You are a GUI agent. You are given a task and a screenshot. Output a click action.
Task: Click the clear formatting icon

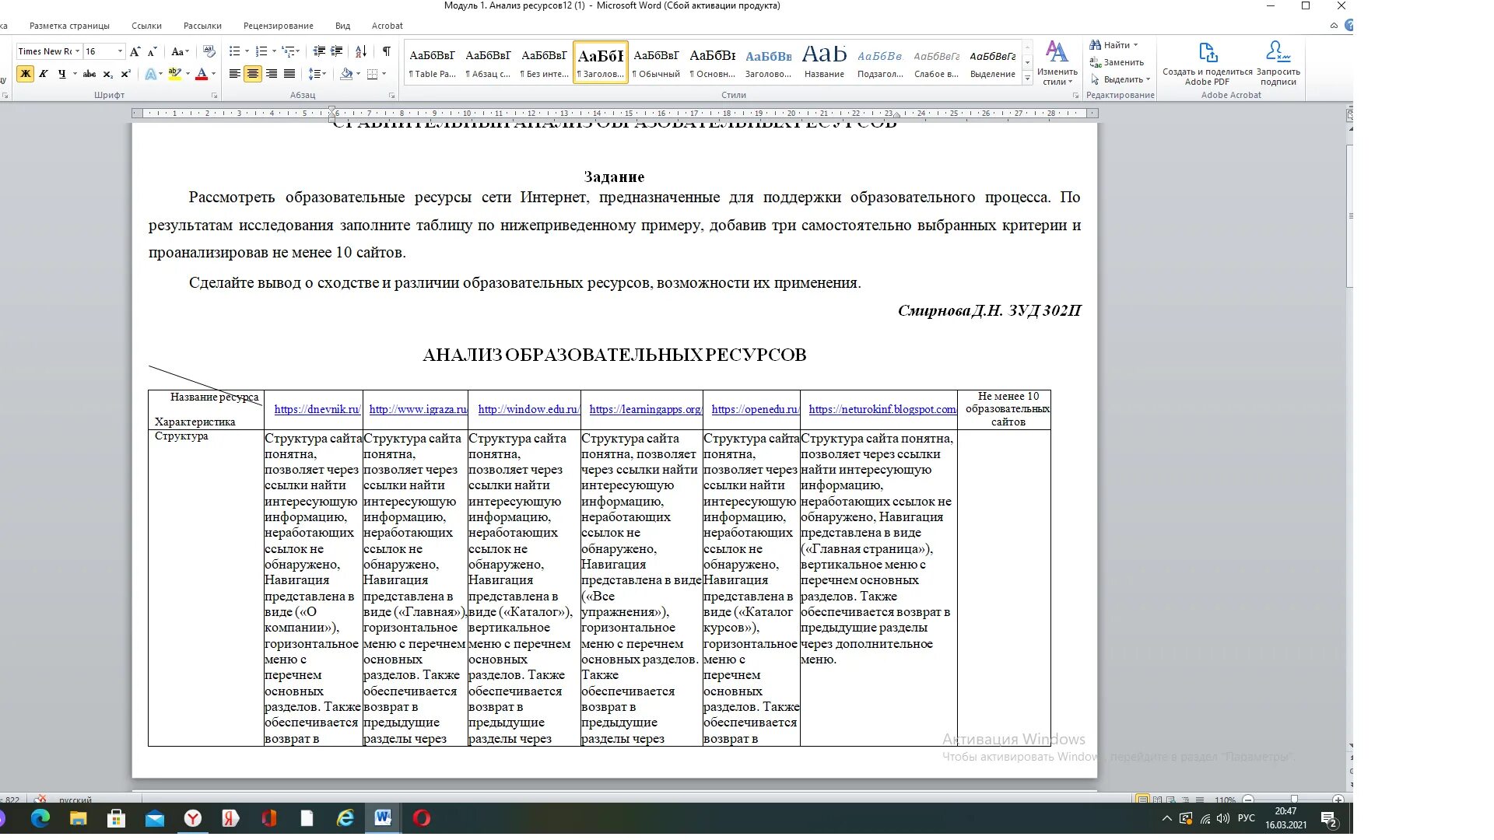click(209, 51)
